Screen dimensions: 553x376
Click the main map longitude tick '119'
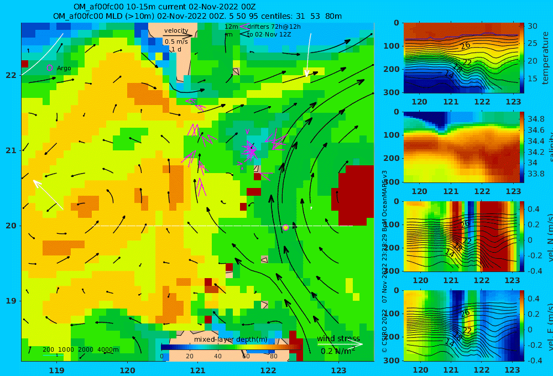(56, 370)
